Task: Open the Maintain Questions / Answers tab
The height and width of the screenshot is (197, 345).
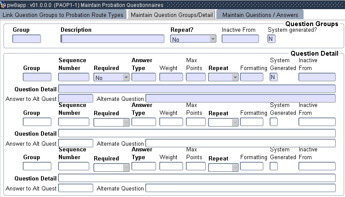Action: point(260,15)
